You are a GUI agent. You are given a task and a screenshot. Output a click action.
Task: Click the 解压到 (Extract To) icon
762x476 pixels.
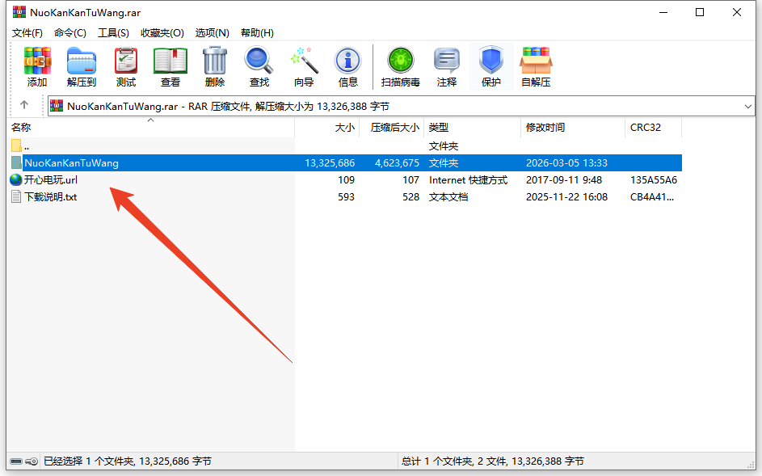tap(81, 66)
